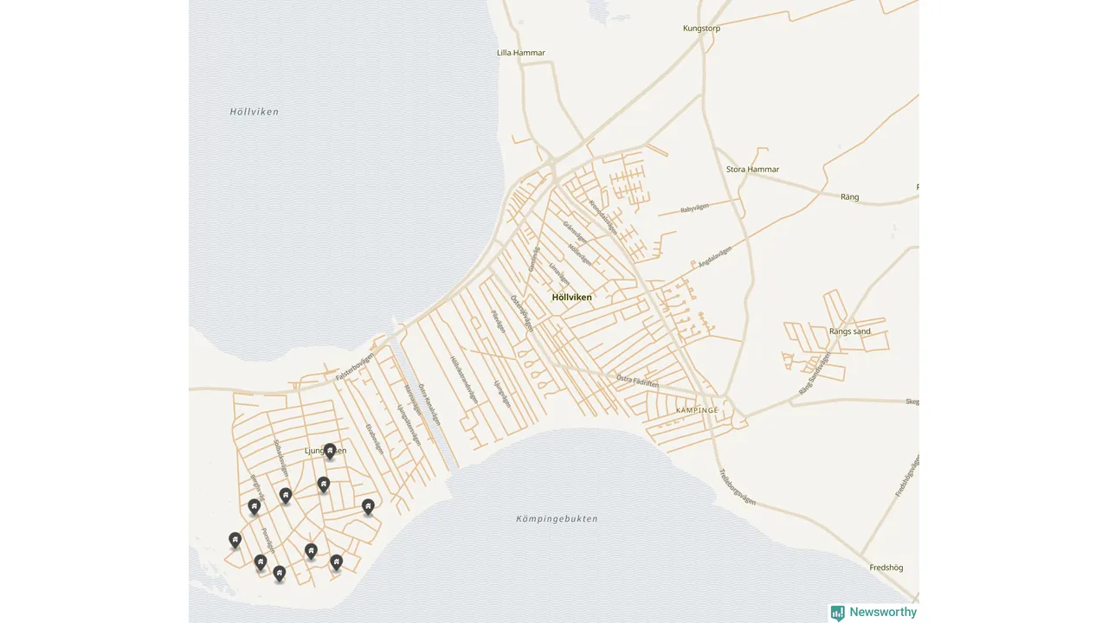Click the italic Höllviken water label
The image size is (1108, 623).
254,112
